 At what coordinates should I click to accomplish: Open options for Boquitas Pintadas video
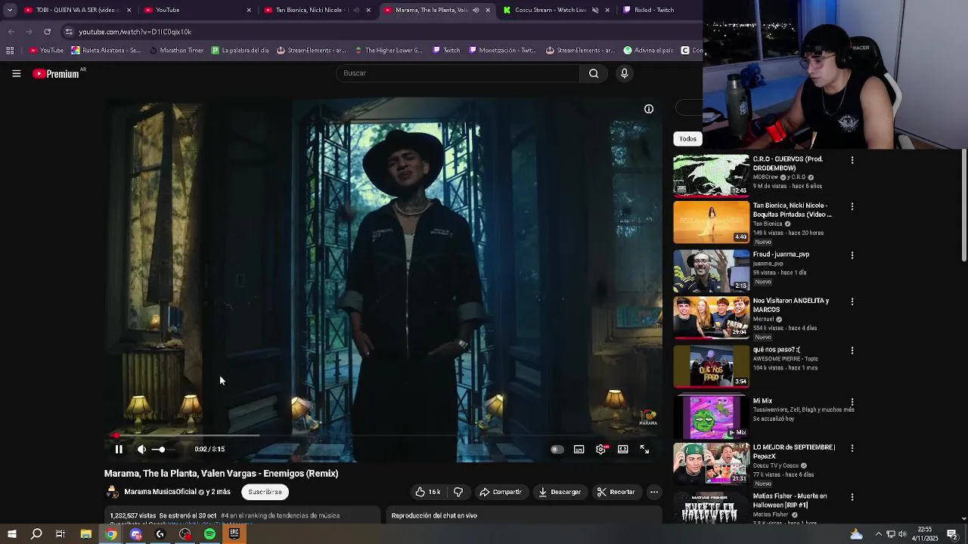point(852,206)
